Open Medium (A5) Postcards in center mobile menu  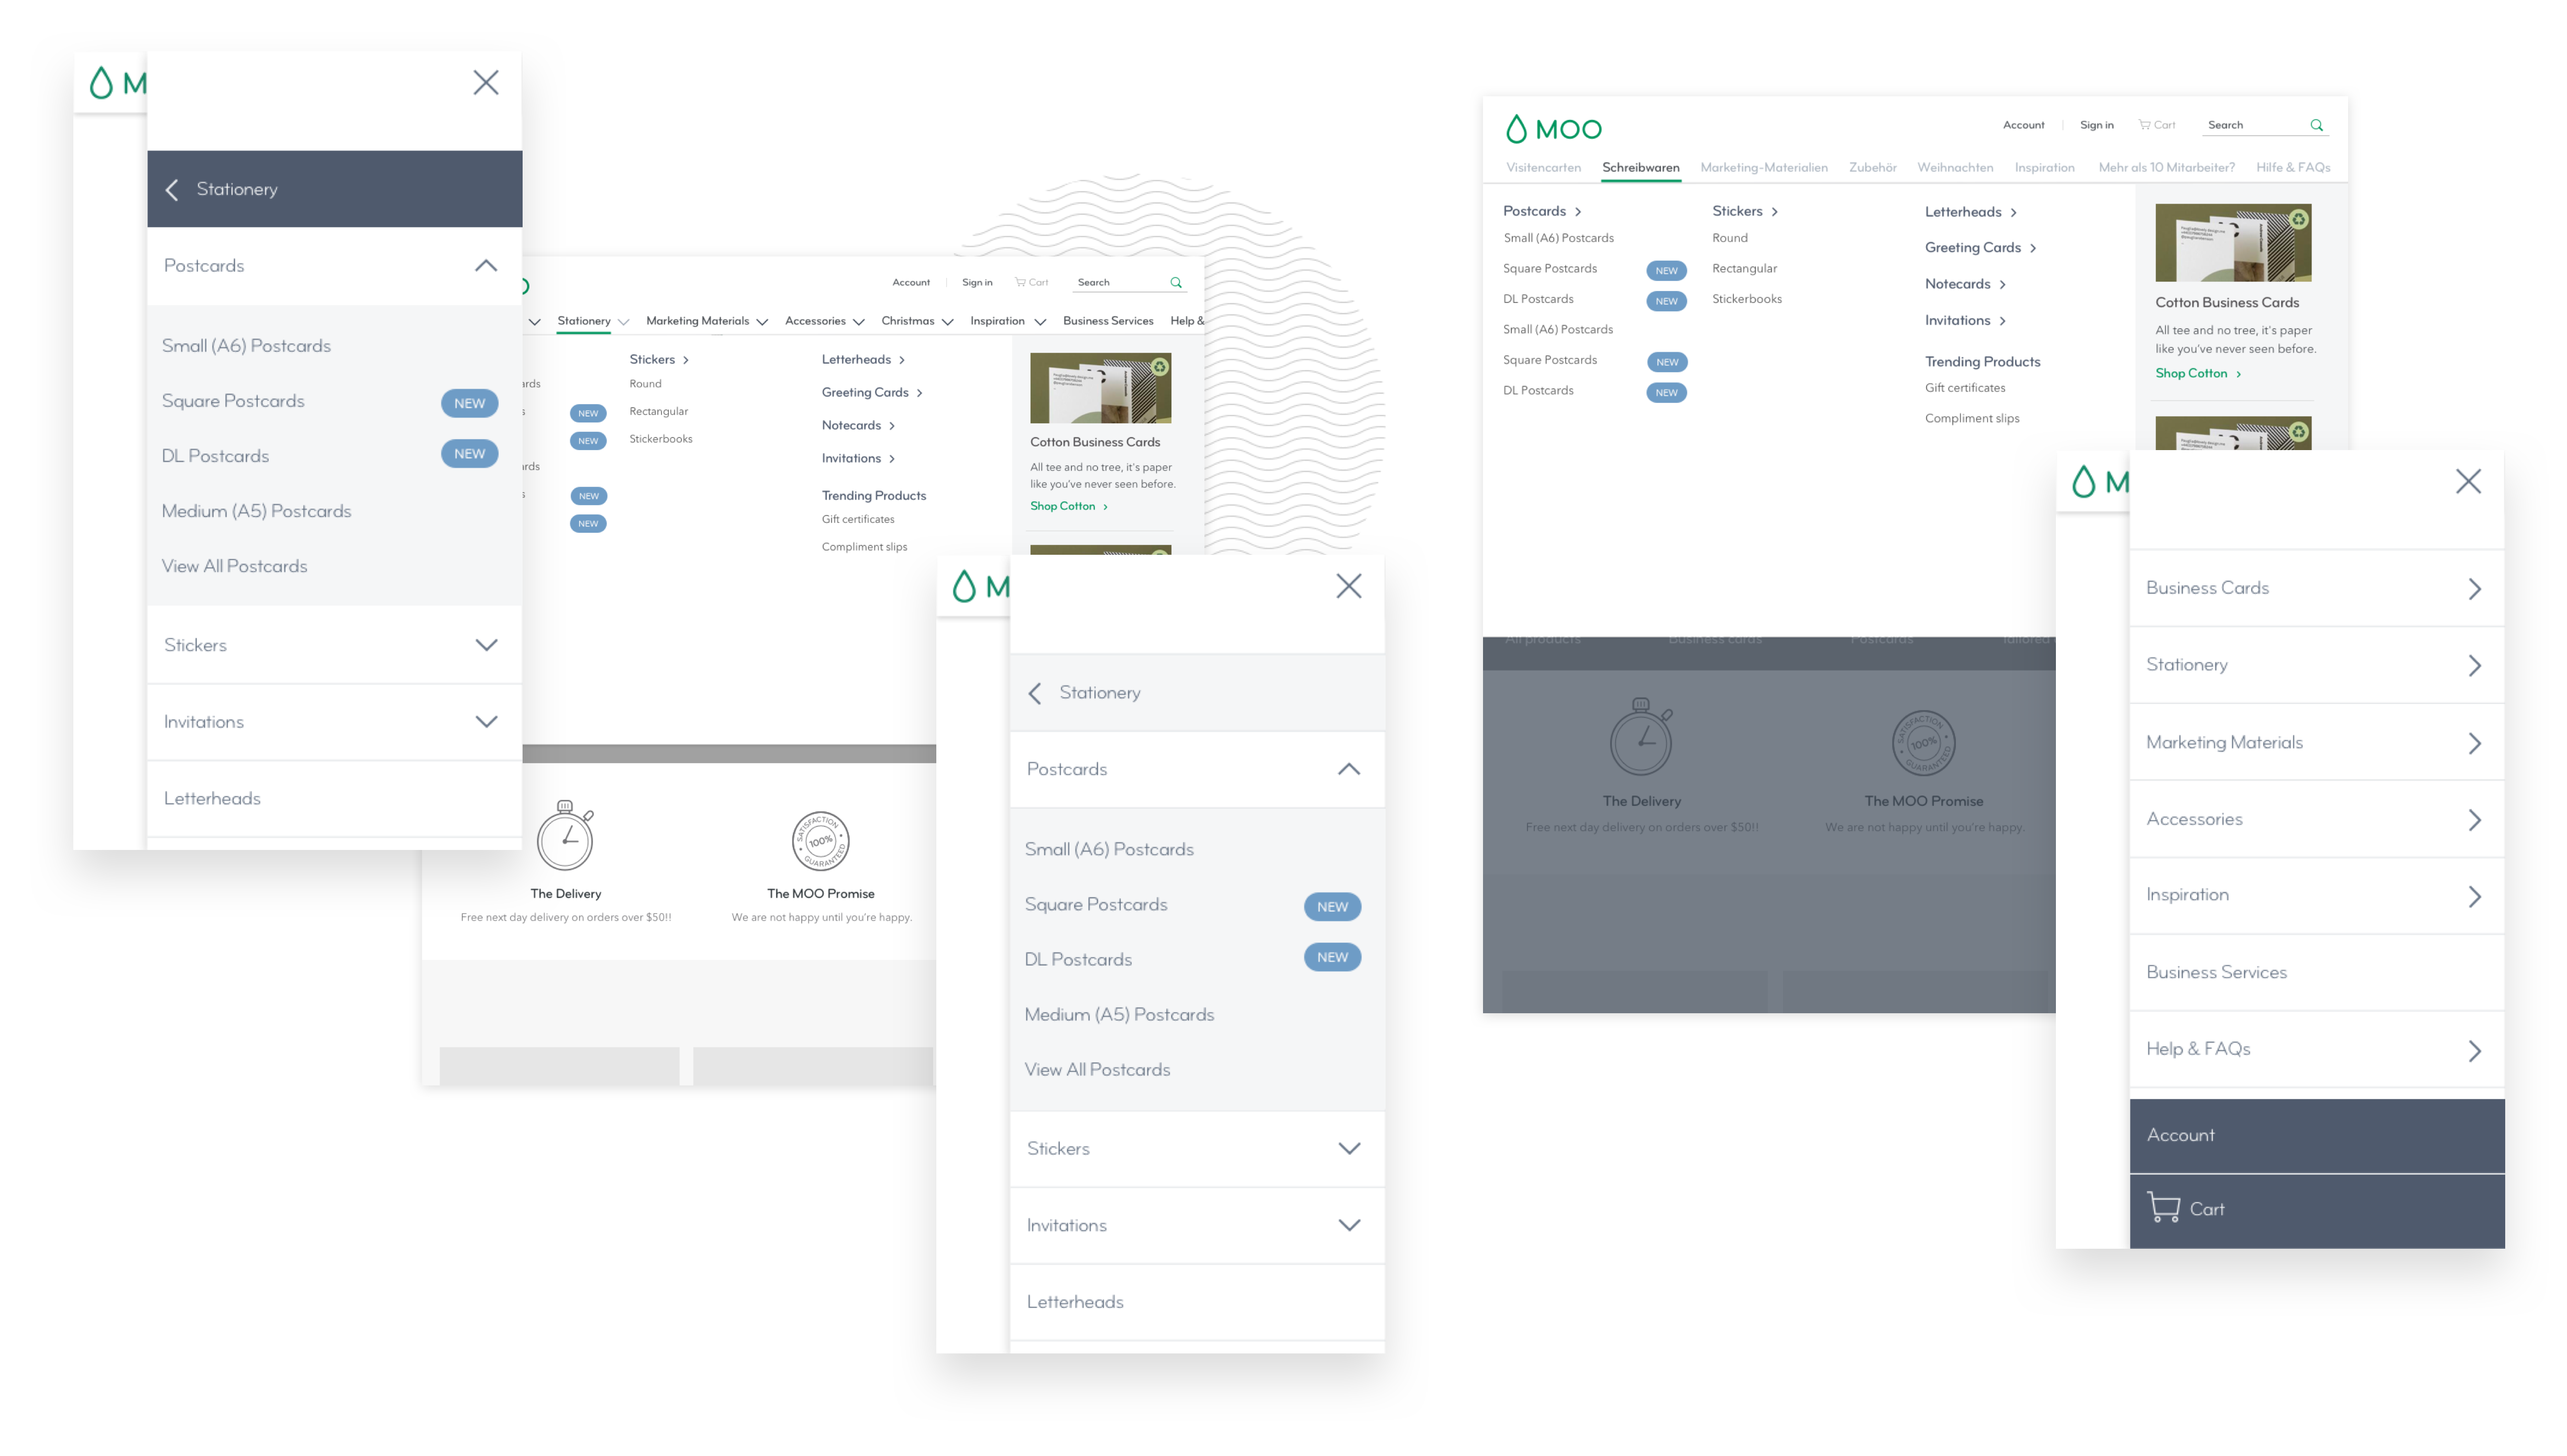1119,1016
